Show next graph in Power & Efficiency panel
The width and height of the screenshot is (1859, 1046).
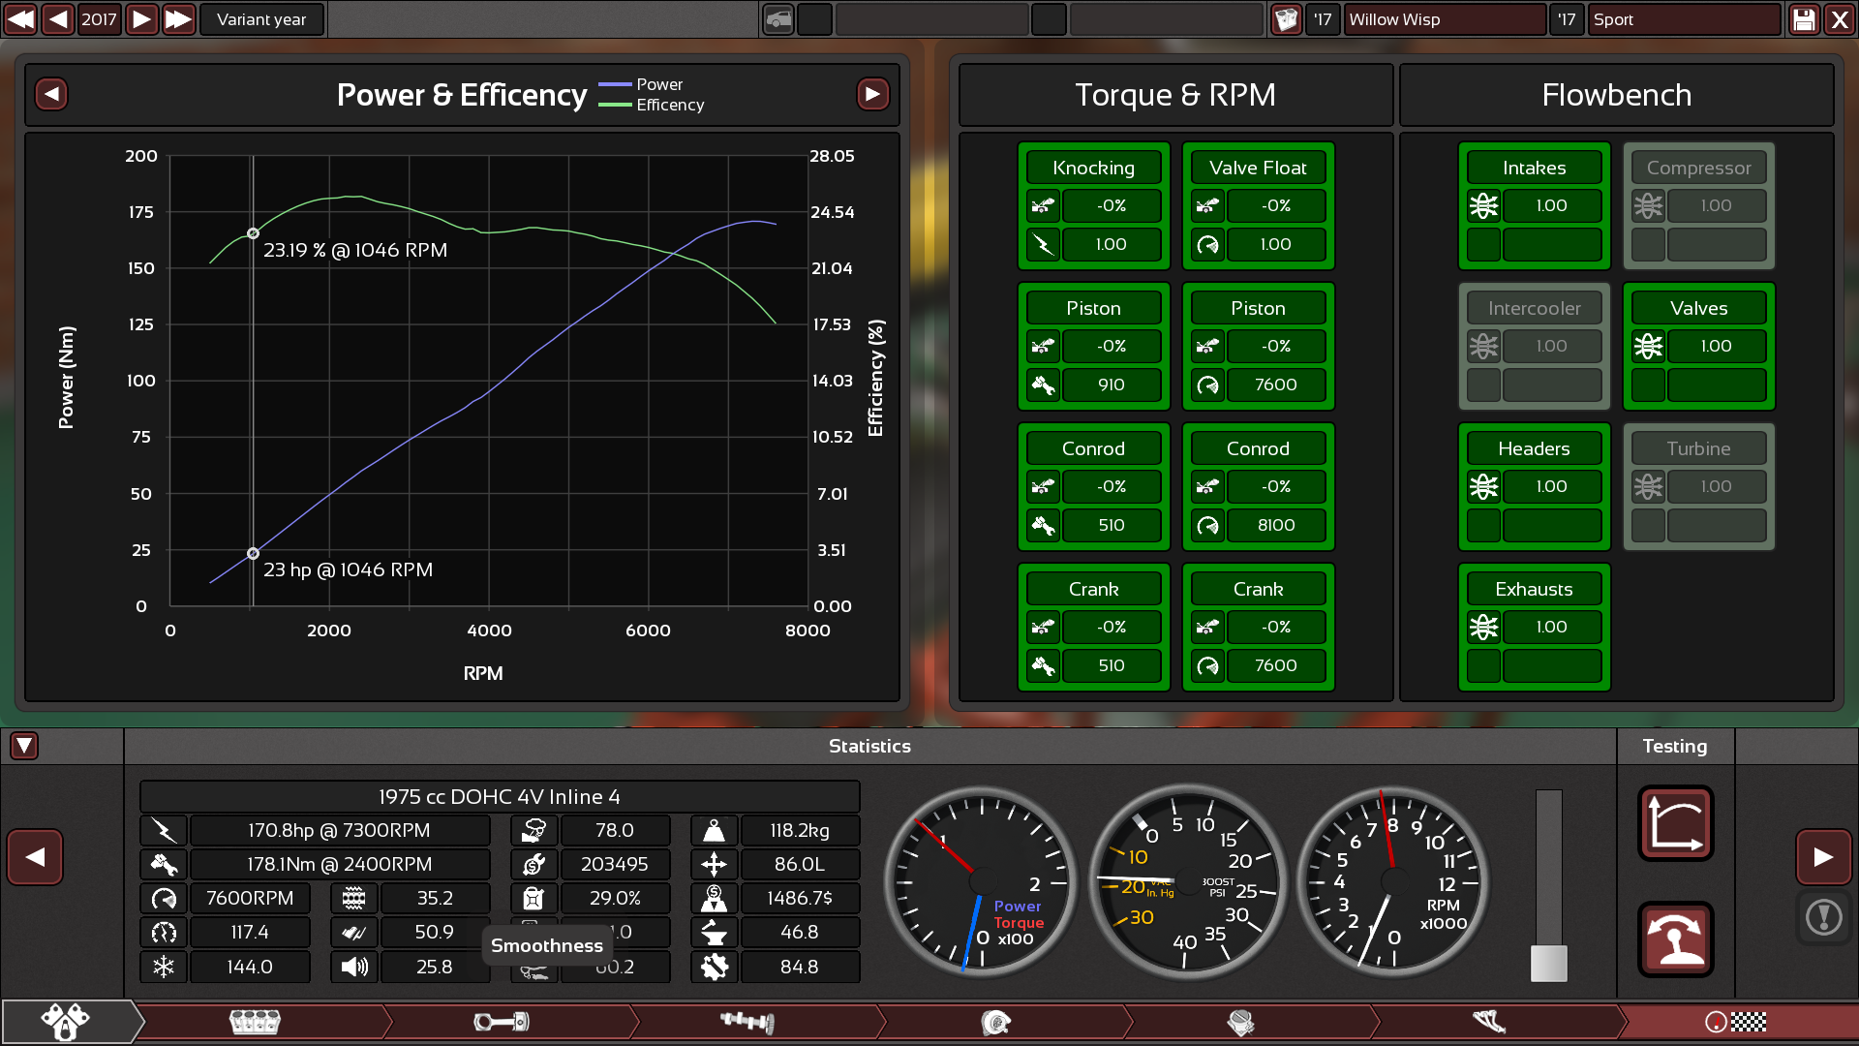click(x=872, y=94)
